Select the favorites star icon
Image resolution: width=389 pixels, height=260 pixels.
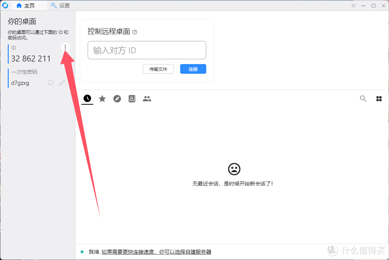102,98
